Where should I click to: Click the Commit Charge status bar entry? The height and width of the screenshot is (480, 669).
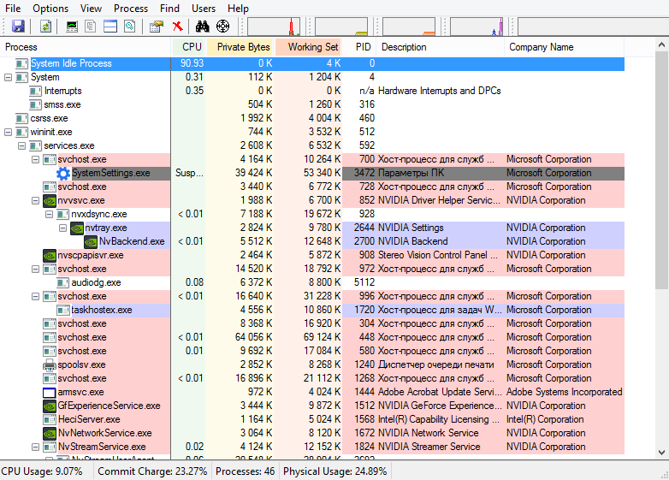coord(152,471)
